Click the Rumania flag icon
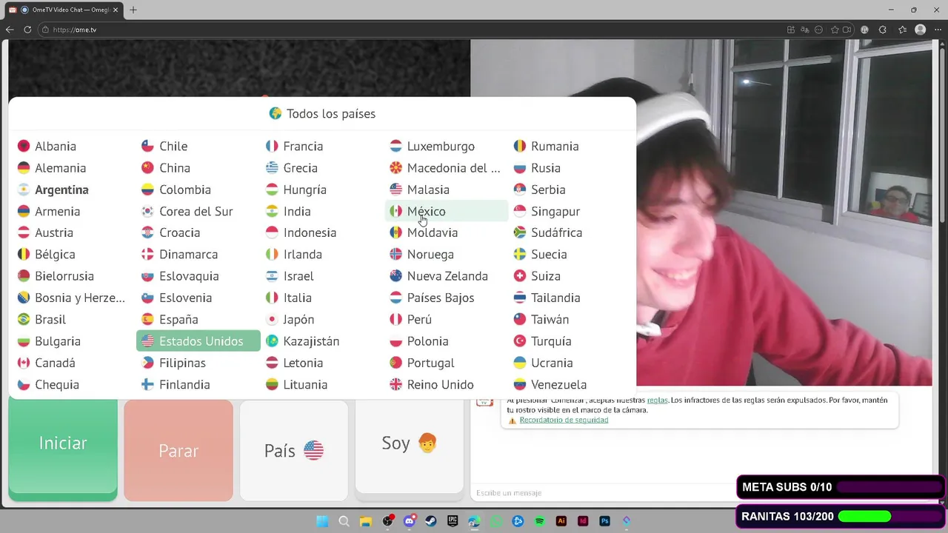Viewport: 948px width, 533px height. tap(520, 147)
